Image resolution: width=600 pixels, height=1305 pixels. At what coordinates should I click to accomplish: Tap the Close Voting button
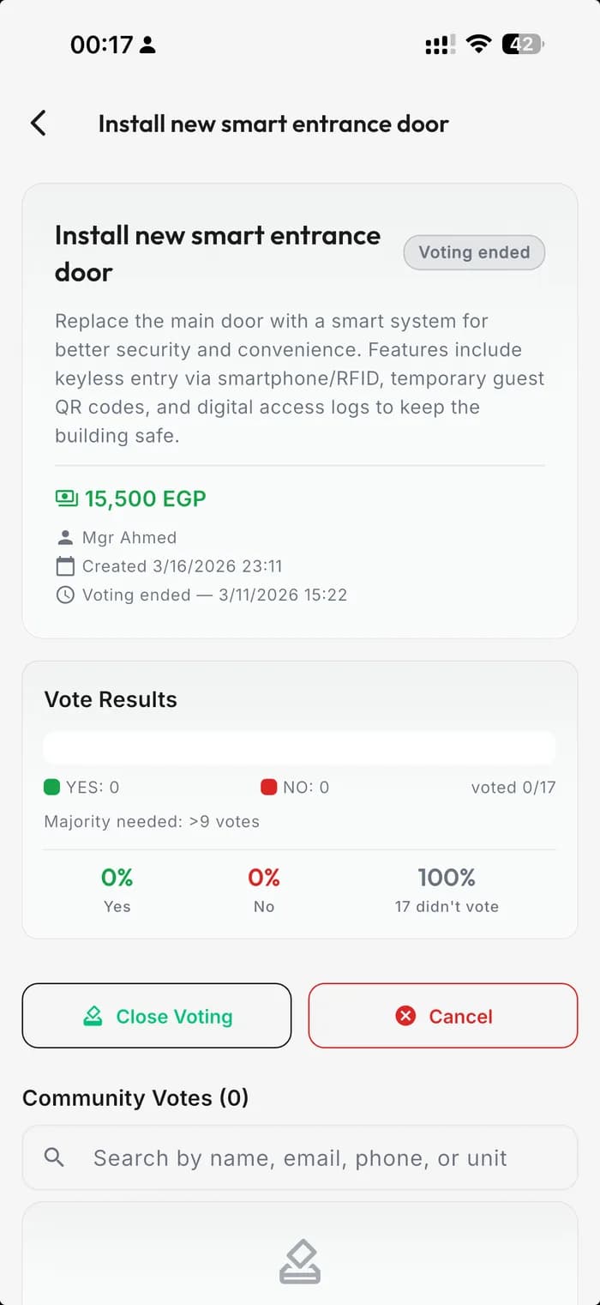(157, 1016)
